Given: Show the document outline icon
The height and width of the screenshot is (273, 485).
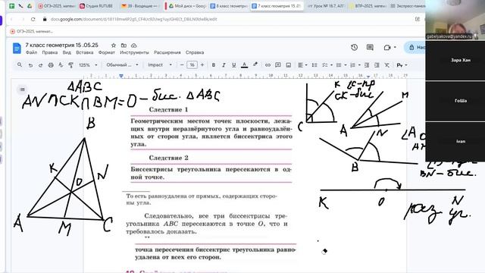Looking at the screenshot, I should coord(22,89).
